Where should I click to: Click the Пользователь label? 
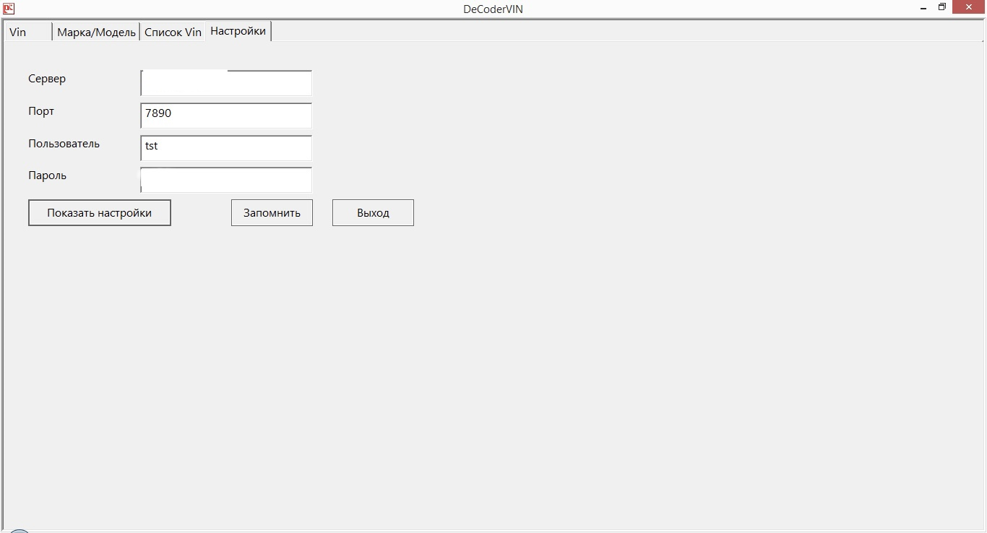coord(64,144)
